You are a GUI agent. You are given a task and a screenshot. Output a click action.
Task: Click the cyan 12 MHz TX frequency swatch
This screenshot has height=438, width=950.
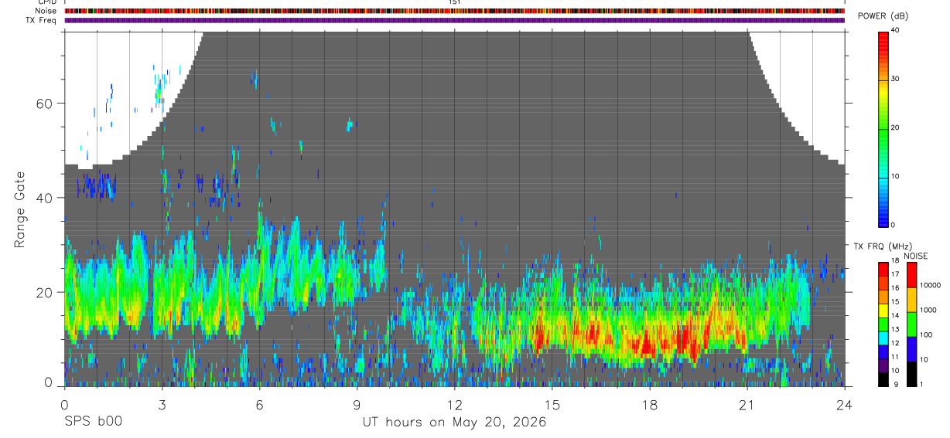[883, 338]
